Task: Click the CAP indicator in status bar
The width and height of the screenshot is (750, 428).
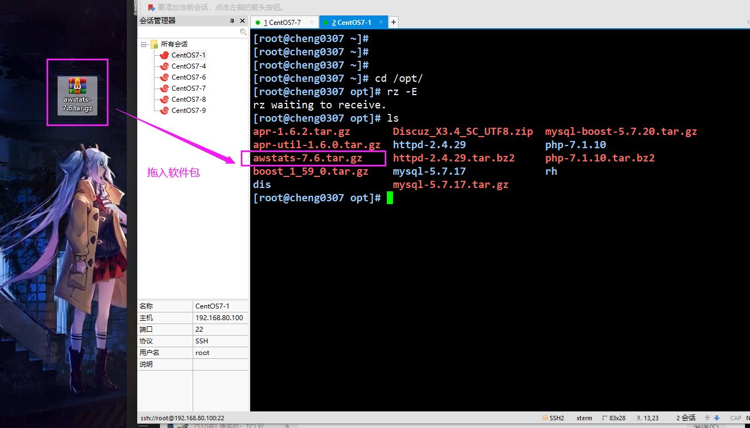Action: (736, 418)
